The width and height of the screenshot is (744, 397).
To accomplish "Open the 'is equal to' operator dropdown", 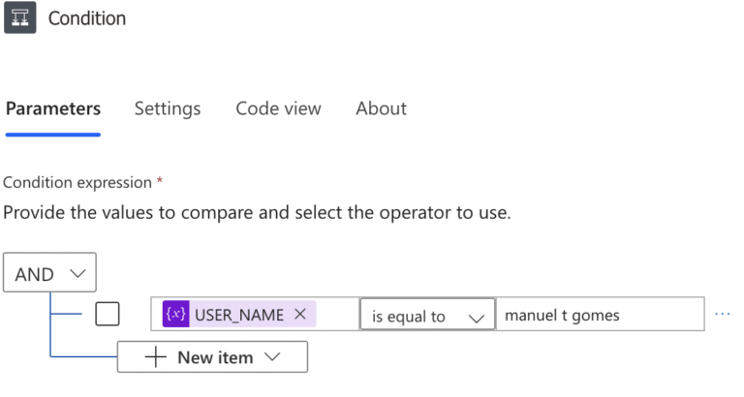I will pos(427,316).
